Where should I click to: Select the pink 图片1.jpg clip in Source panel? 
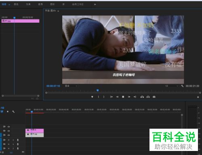click(x=20, y=21)
